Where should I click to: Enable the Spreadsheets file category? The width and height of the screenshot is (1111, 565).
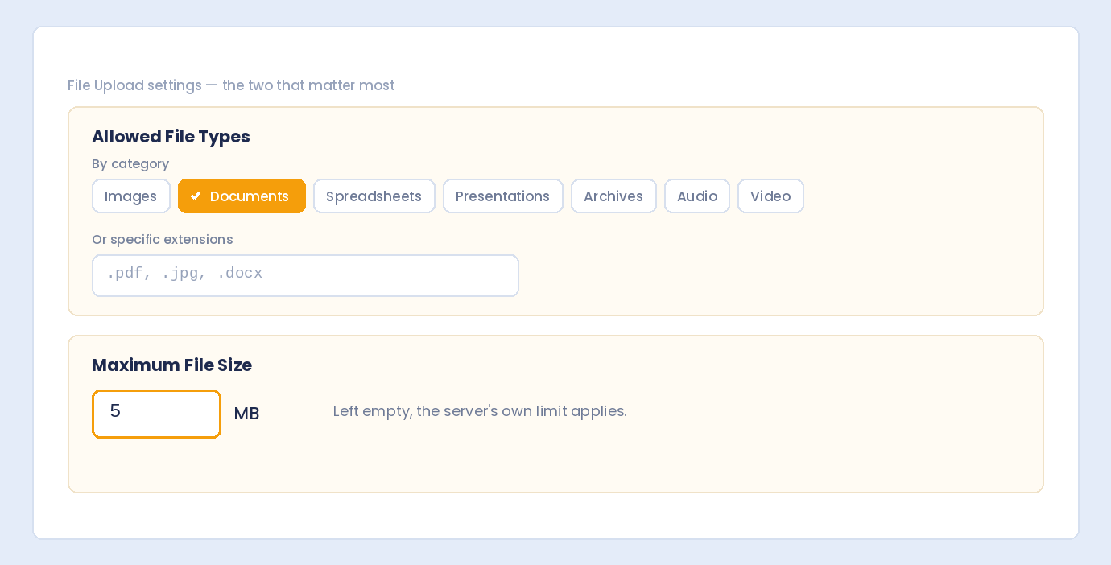pyautogui.click(x=374, y=196)
